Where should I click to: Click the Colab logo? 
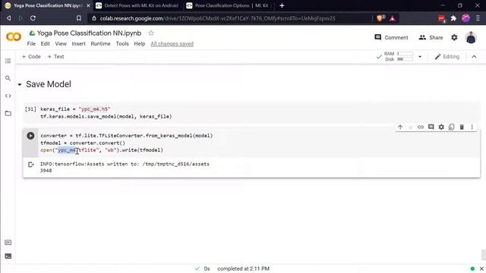[x=14, y=37]
